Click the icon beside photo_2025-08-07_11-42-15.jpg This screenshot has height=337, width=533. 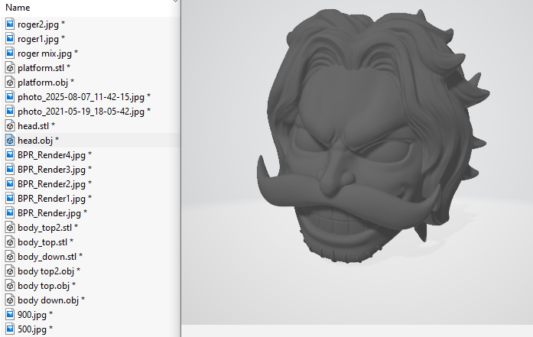(x=10, y=97)
